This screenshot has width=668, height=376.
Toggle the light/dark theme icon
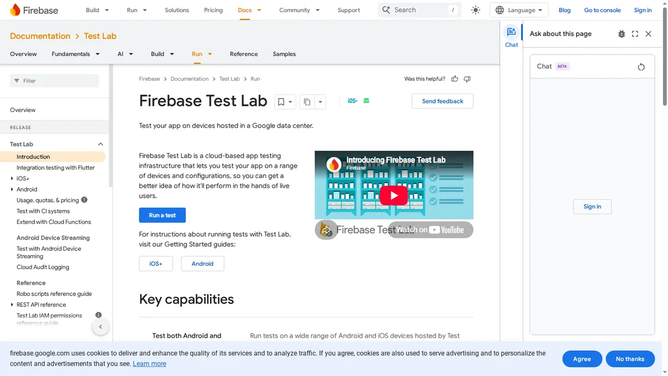tap(475, 10)
